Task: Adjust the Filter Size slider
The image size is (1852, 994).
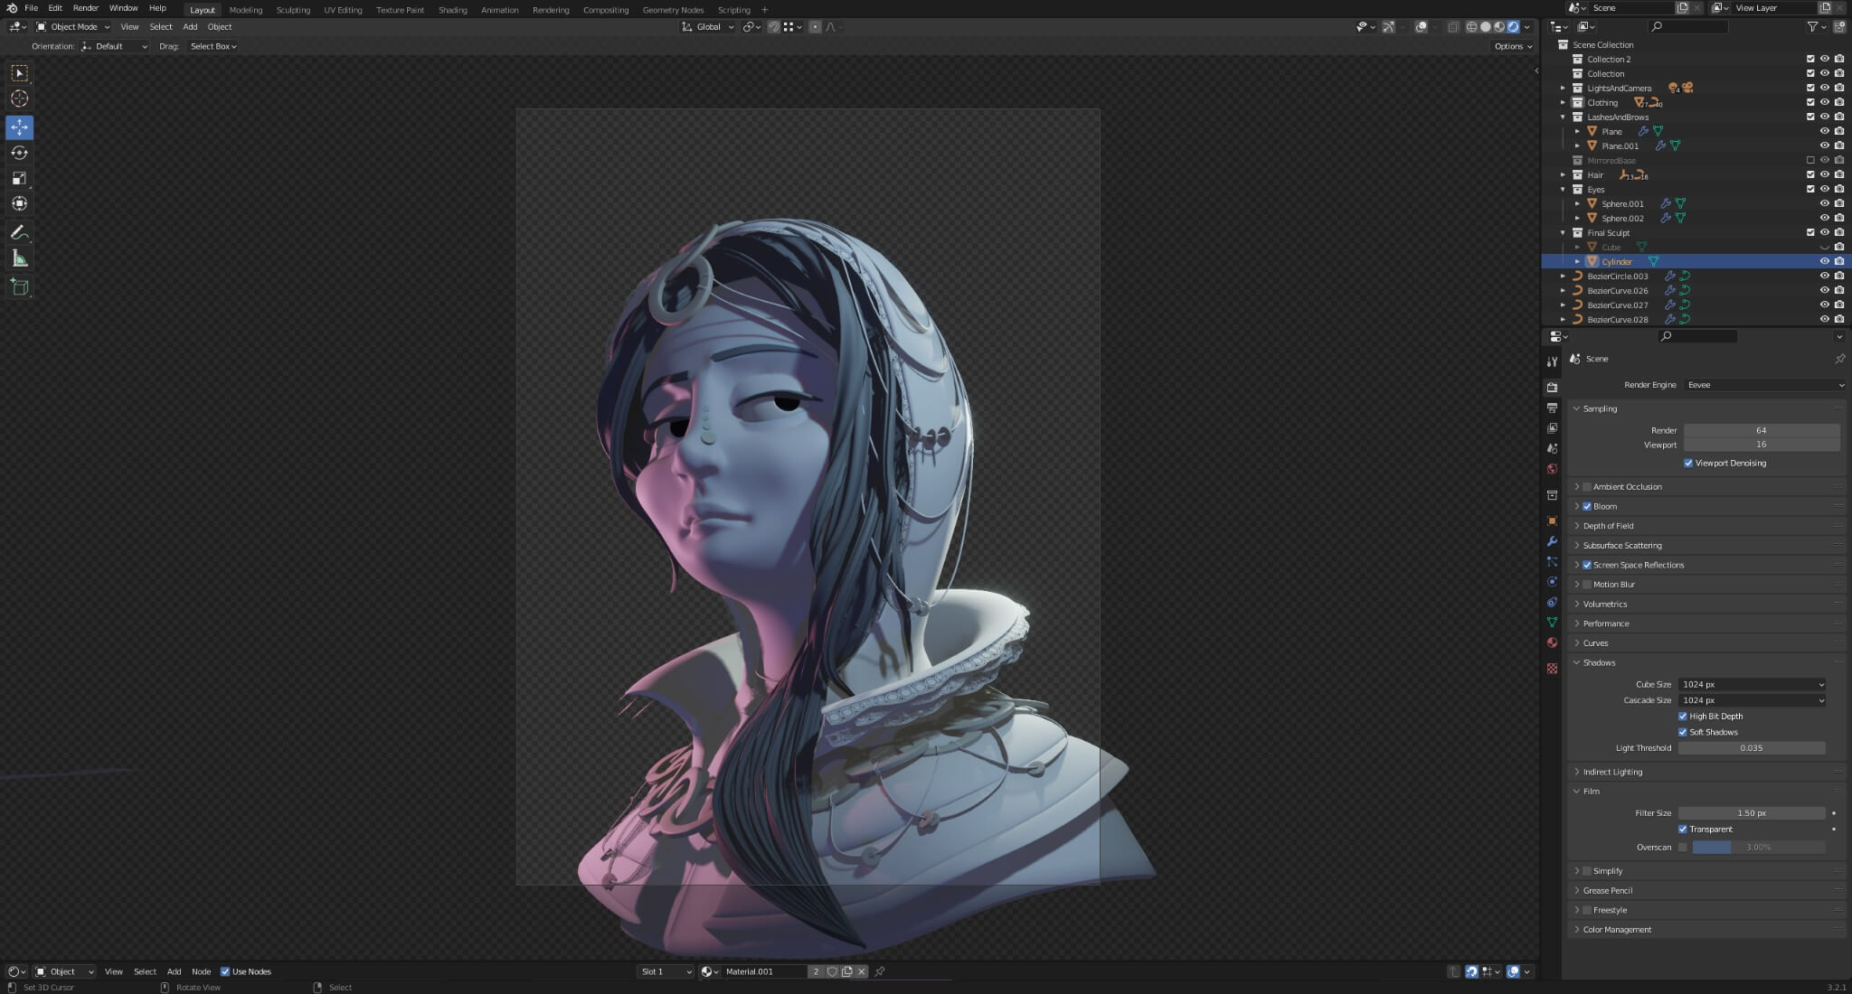Action: point(1752,813)
